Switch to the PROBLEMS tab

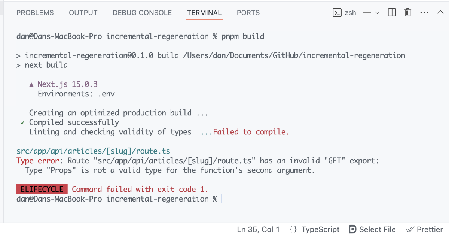(x=35, y=12)
